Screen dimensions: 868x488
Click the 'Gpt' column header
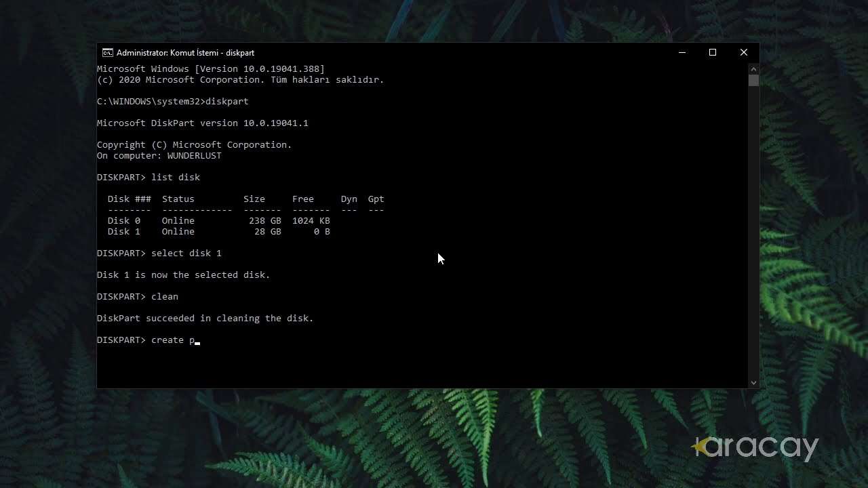(x=376, y=199)
